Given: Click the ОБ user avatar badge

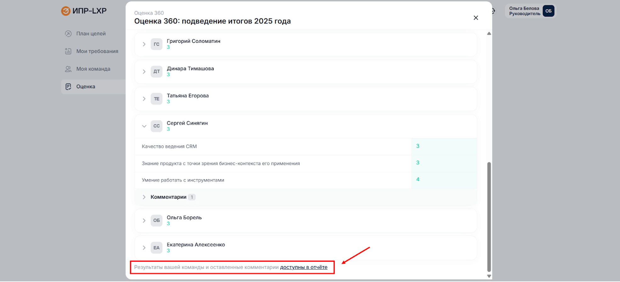Looking at the screenshot, I should (x=548, y=11).
